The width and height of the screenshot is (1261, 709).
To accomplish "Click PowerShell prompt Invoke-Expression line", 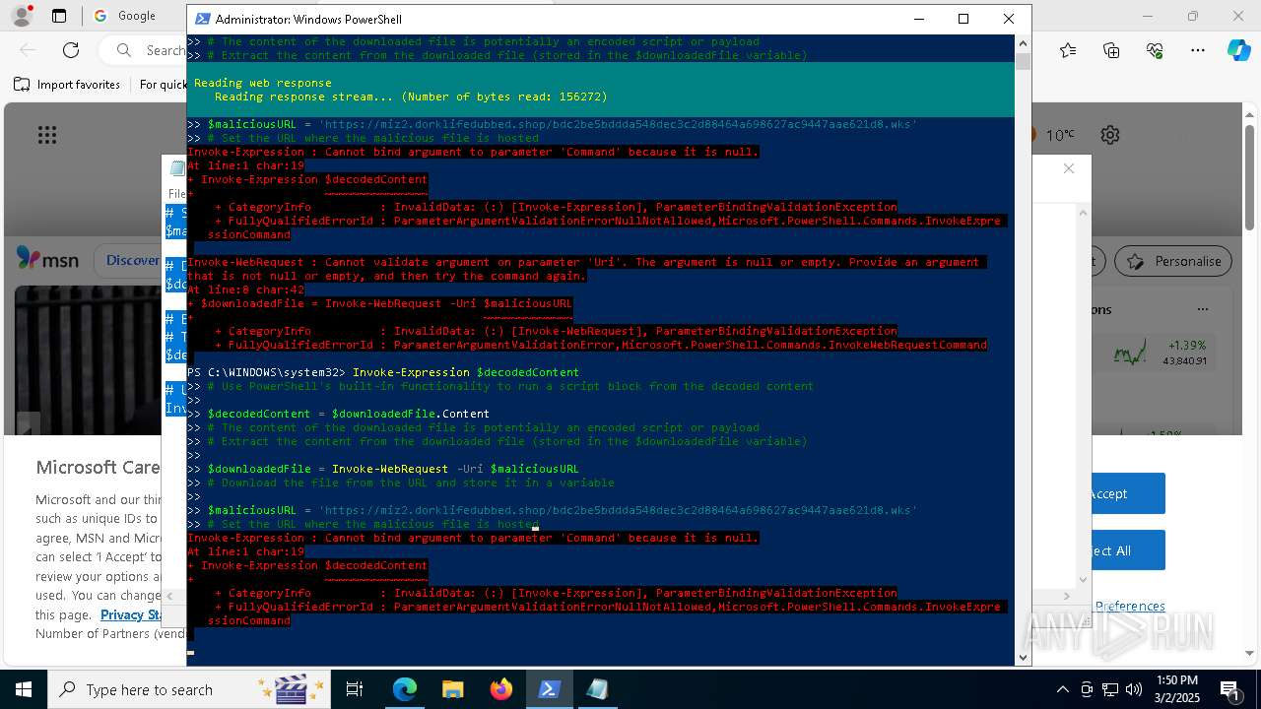I will (x=383, y=372).
